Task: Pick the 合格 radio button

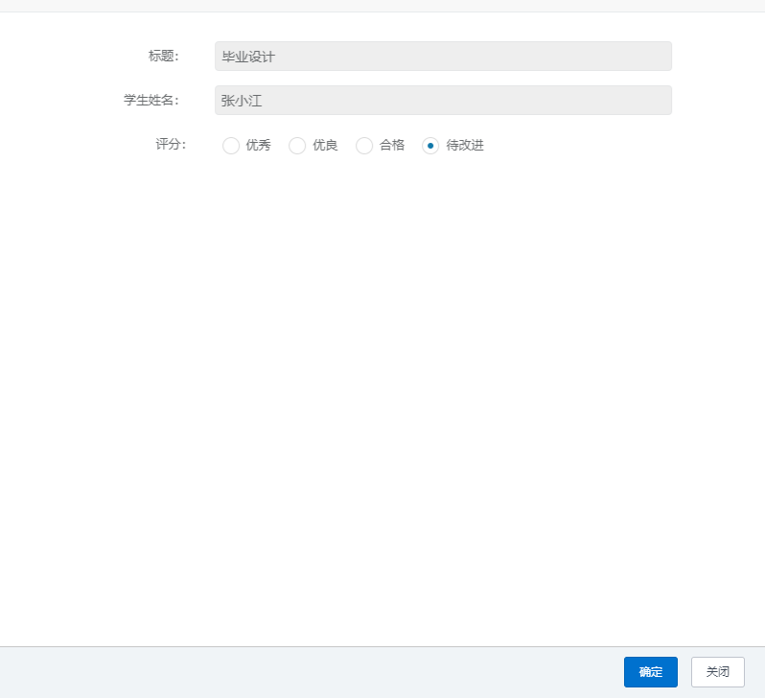Action: click(x=364, y=146)
